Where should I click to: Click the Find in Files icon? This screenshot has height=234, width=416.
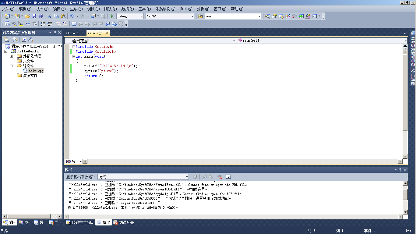click(200, 16)
